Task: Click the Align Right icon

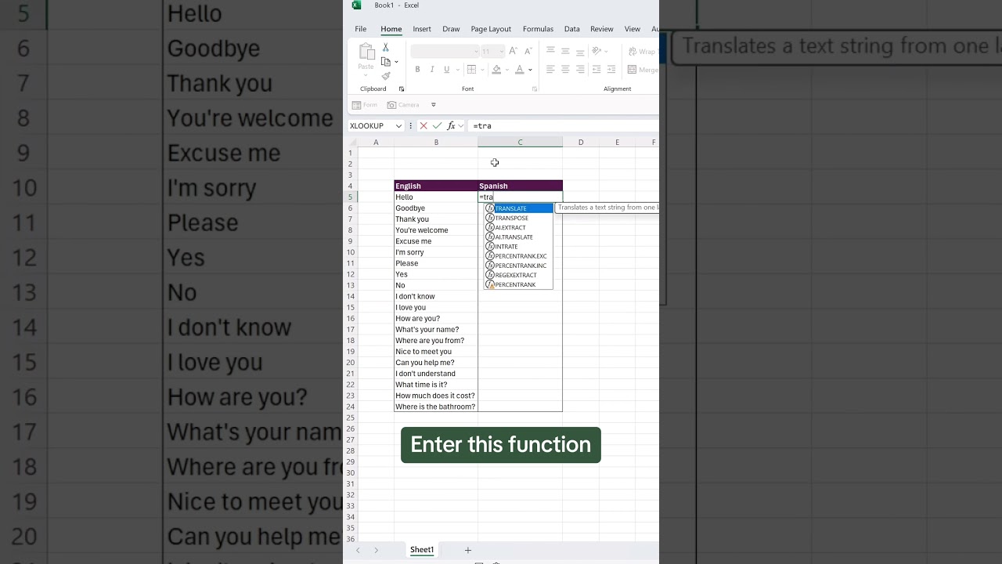Action: pyautogui.click(x=580, y=69)
